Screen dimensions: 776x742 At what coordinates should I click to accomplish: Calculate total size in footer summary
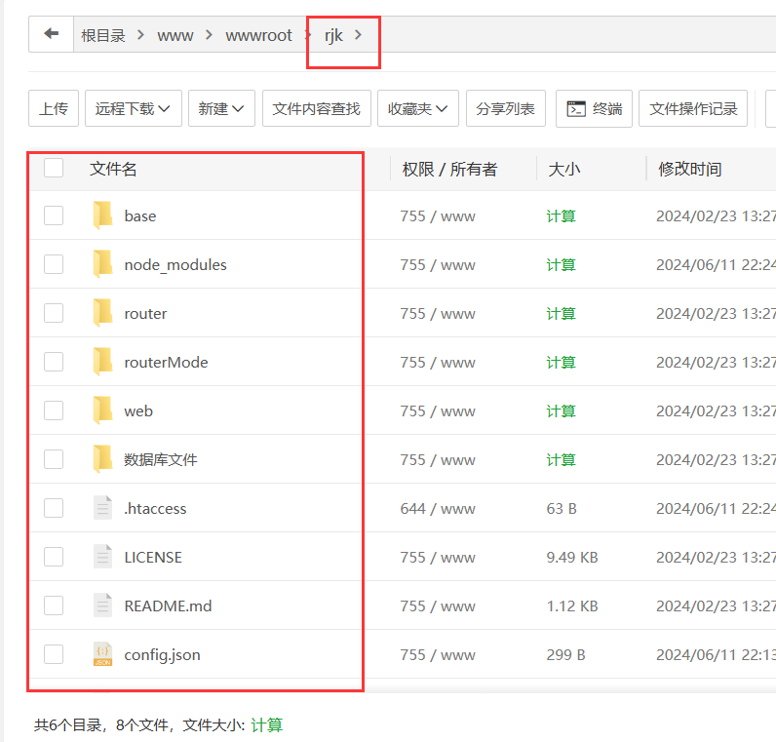(x=267, y=724)
